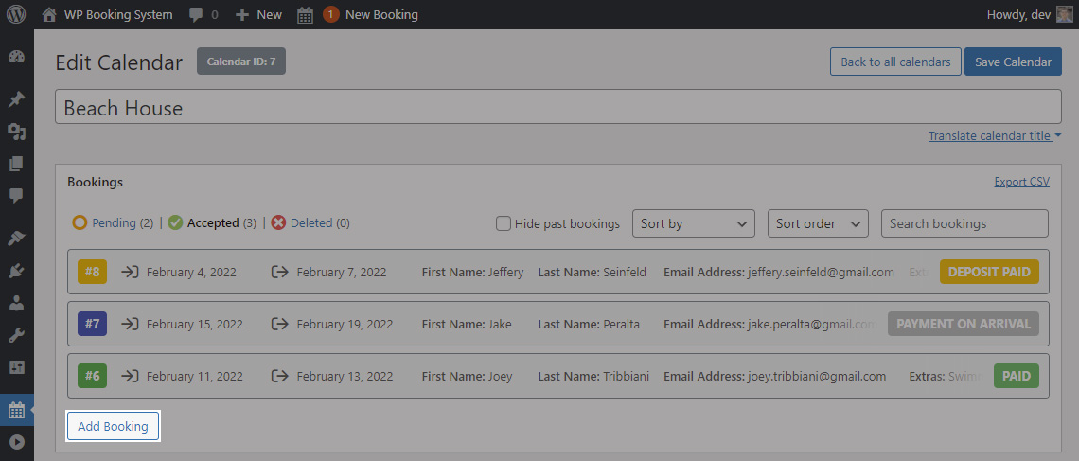Click the Add Booking button
Screen dimensions: 1079x461
pyautogui.click(x=113, y=426)
